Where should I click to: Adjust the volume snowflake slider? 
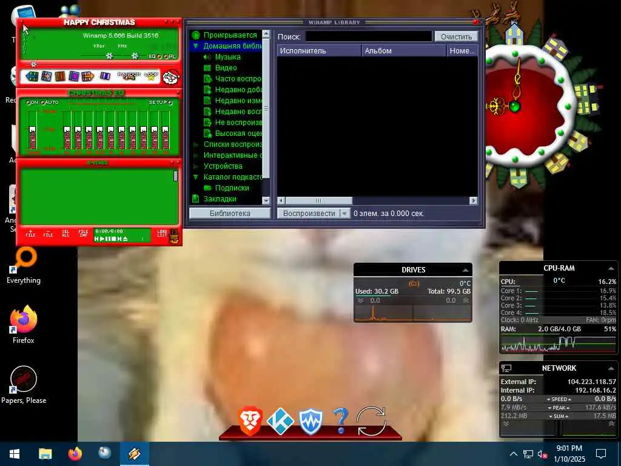pyautogui.click(x=109, y=56)
